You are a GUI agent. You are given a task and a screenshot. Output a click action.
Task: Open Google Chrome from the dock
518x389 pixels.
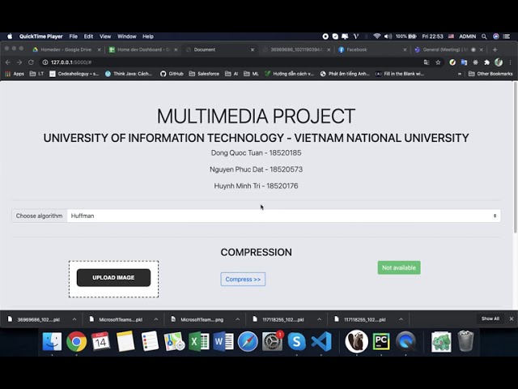point(76,341)
